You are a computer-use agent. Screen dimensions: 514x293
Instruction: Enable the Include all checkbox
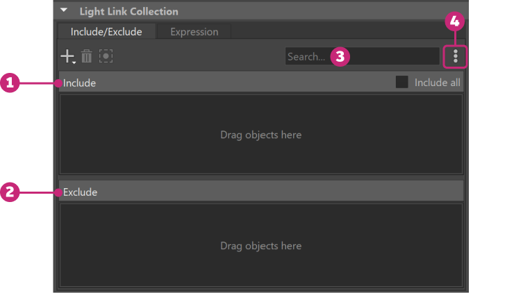click(x=401, y=83)
